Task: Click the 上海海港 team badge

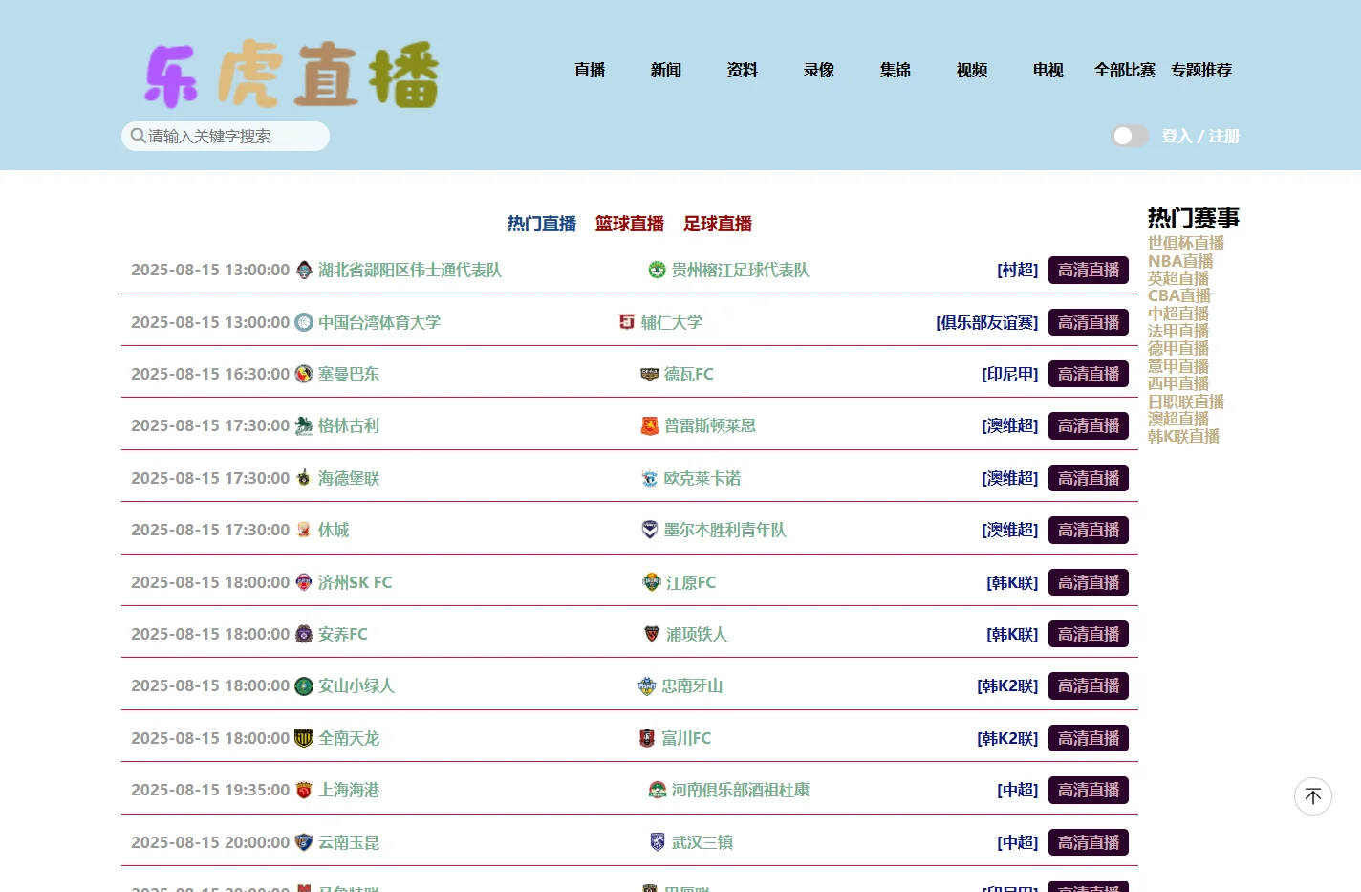Action: (x=304, y=790)
